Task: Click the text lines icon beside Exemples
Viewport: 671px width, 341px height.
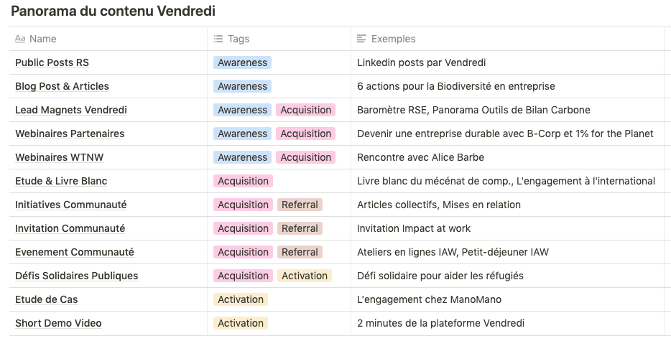Action: coord(362,39)
